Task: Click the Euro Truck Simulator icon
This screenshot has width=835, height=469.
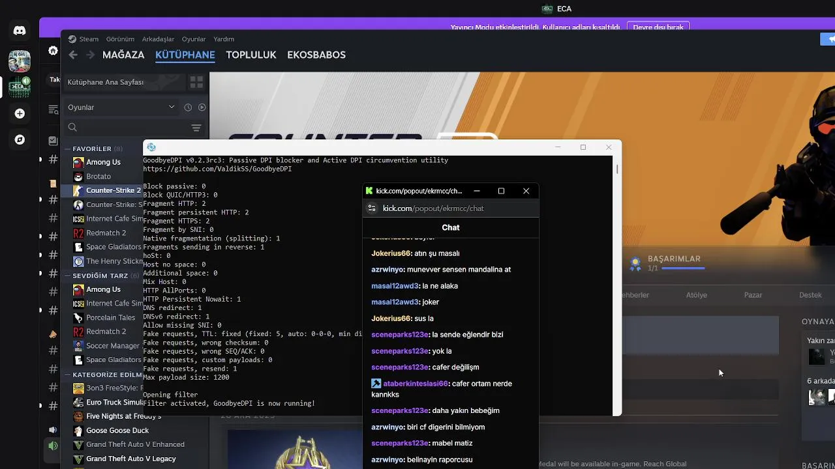Action: point(78,403)
